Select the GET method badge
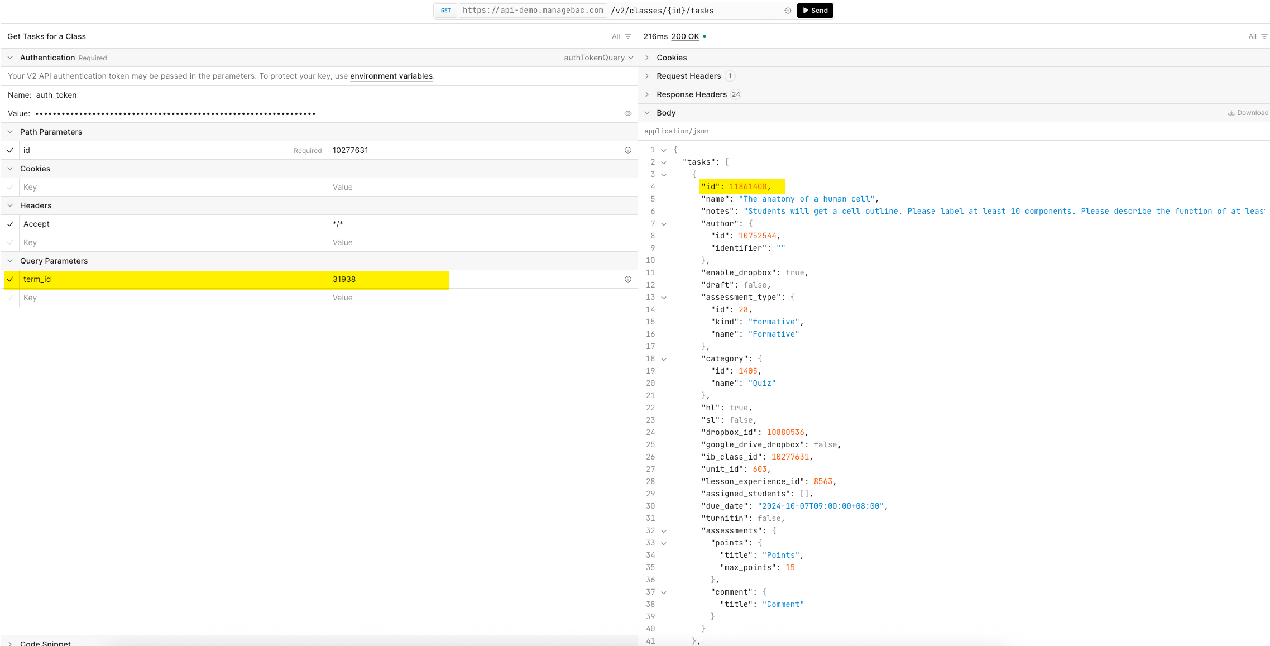This screenshot has height=646, width=1270. (x=445, y=11)
